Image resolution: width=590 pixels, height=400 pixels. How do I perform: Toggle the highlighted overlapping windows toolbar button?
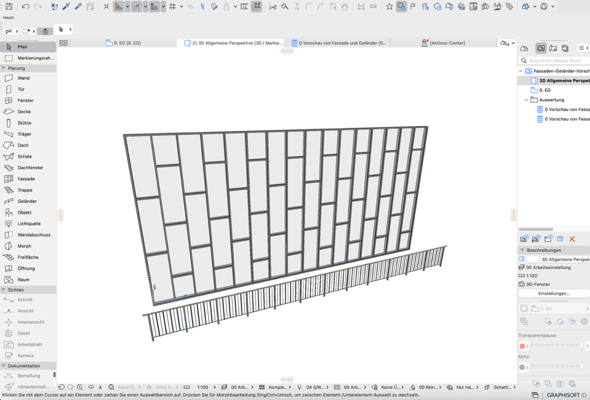point(401,7)
